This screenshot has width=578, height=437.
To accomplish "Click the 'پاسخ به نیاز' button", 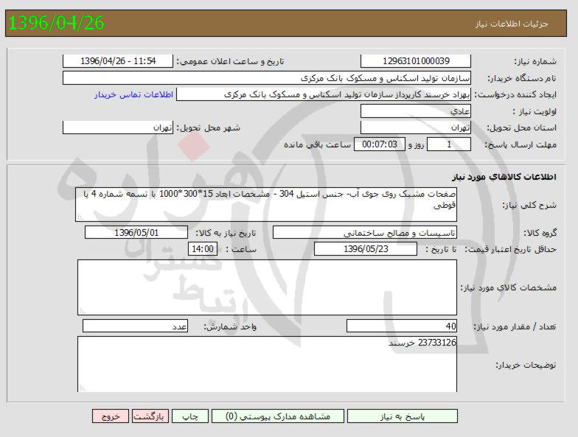I will point(402,416).
